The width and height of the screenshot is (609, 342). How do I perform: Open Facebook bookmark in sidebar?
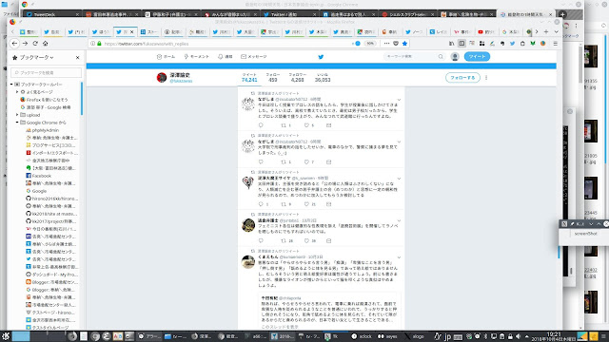pyautogui.click(x=38, y=176)
